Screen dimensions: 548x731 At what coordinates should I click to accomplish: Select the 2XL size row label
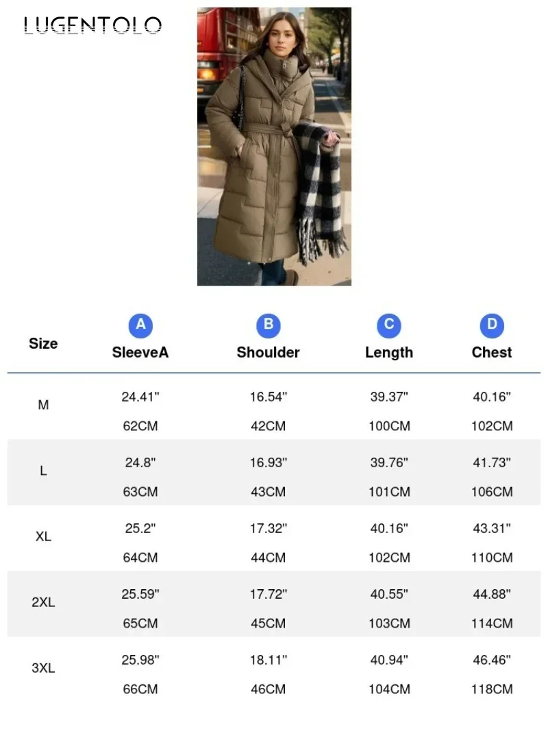pyautogui.click(x=43, y=602)
